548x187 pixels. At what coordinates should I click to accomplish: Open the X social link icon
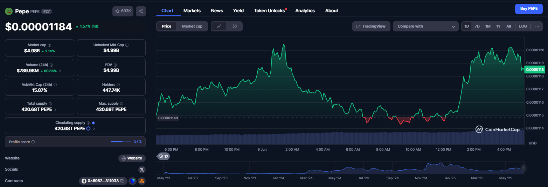tap(142, 170)
